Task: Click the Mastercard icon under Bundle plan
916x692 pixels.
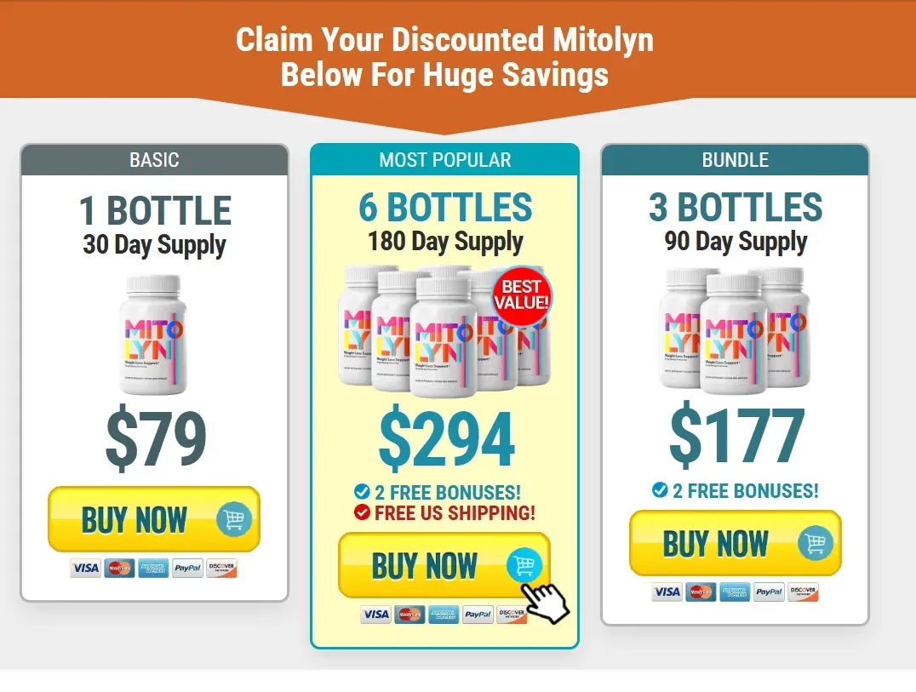Action: pyautogui.click(x=701, y=592)
